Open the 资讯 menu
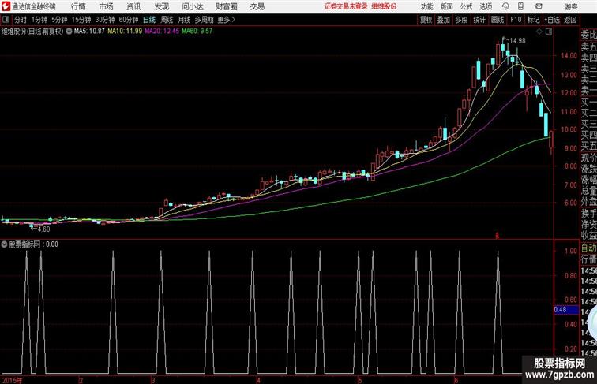 pos(133,6)
